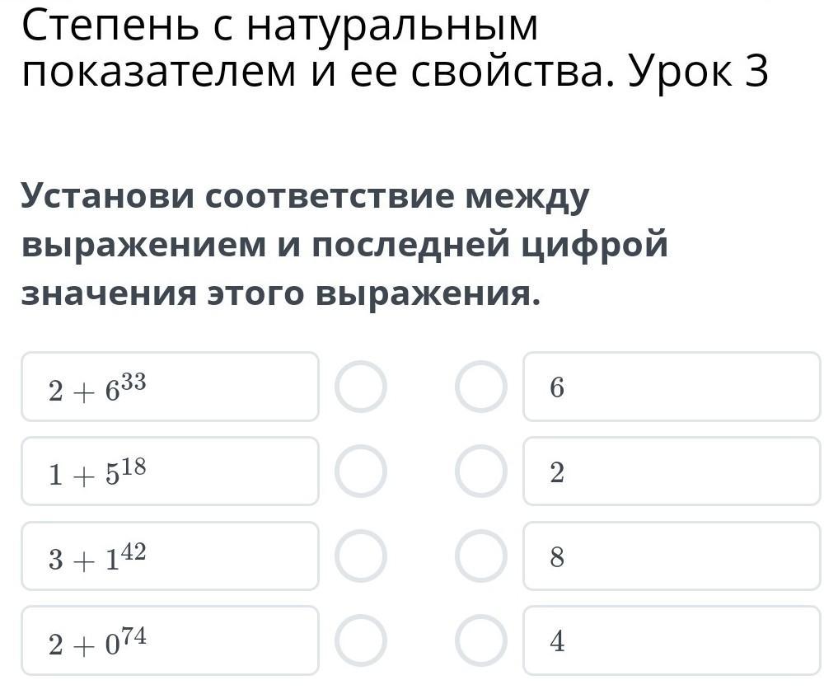Click the 'Урок 3' text in heading

(x=699, y=73)
